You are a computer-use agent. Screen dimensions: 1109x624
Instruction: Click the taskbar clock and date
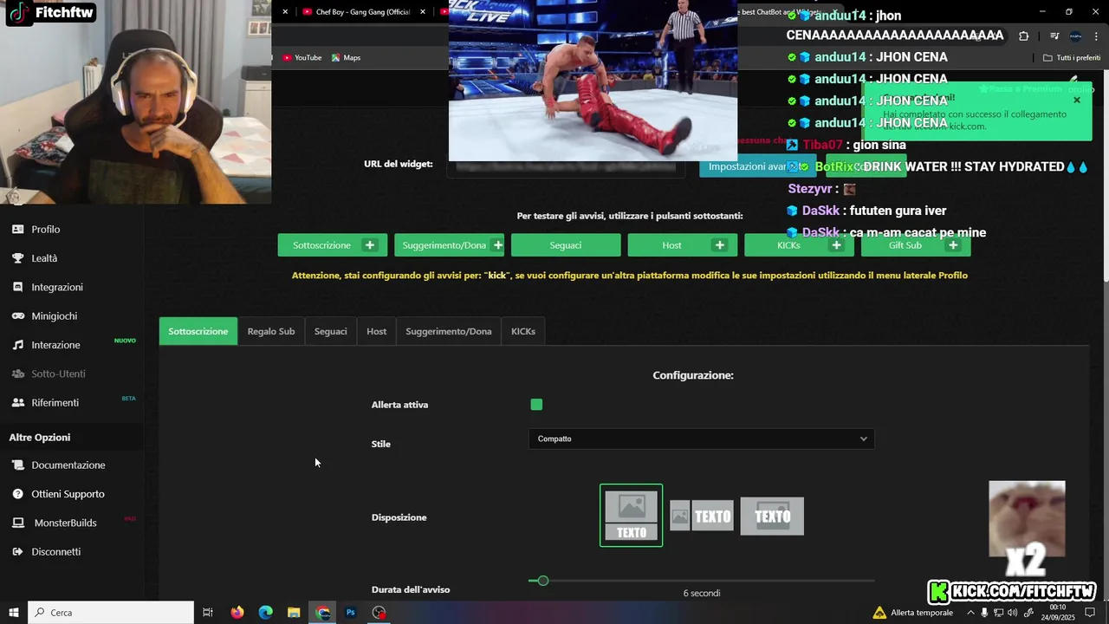click(x=1058, y=613)
